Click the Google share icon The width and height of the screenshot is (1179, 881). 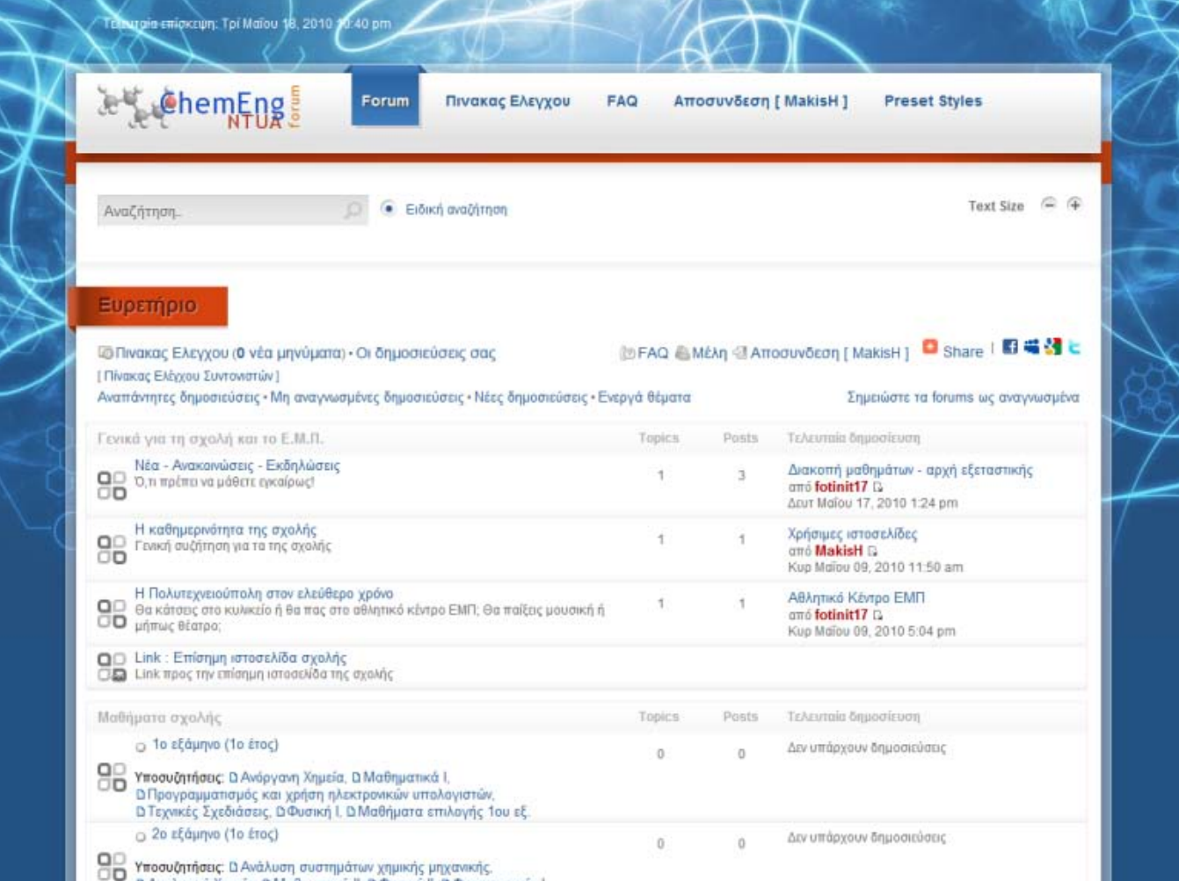(x=1052, y=347)
